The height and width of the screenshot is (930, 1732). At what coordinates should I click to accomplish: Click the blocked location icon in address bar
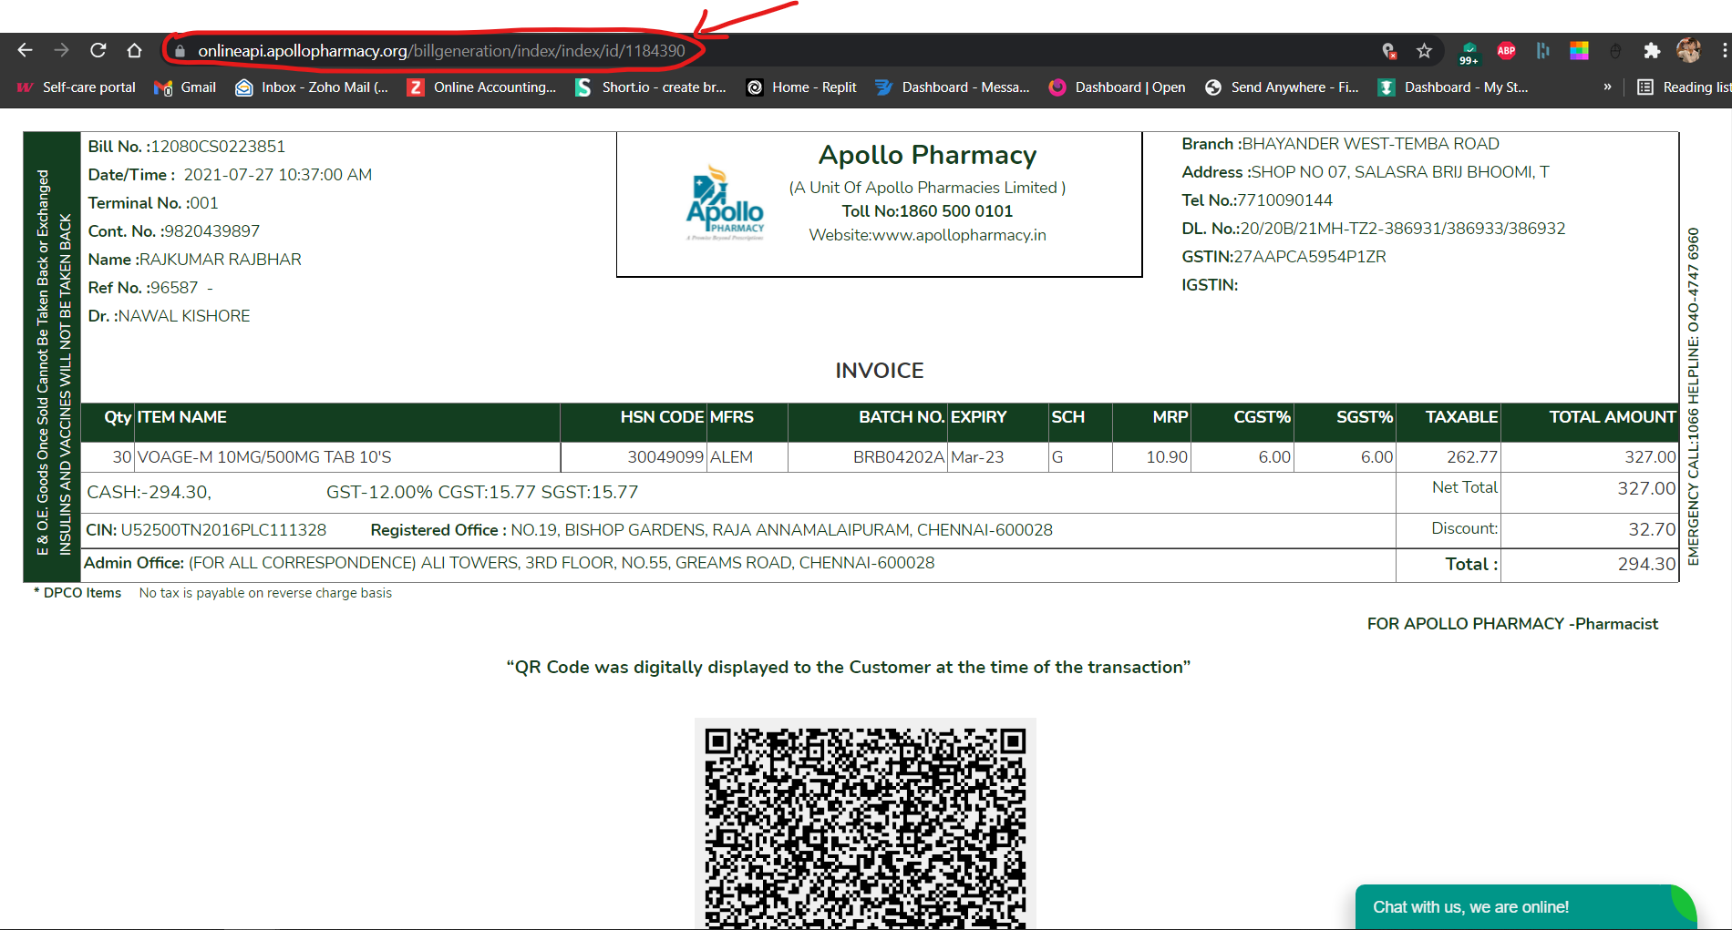click(1388, 51)
